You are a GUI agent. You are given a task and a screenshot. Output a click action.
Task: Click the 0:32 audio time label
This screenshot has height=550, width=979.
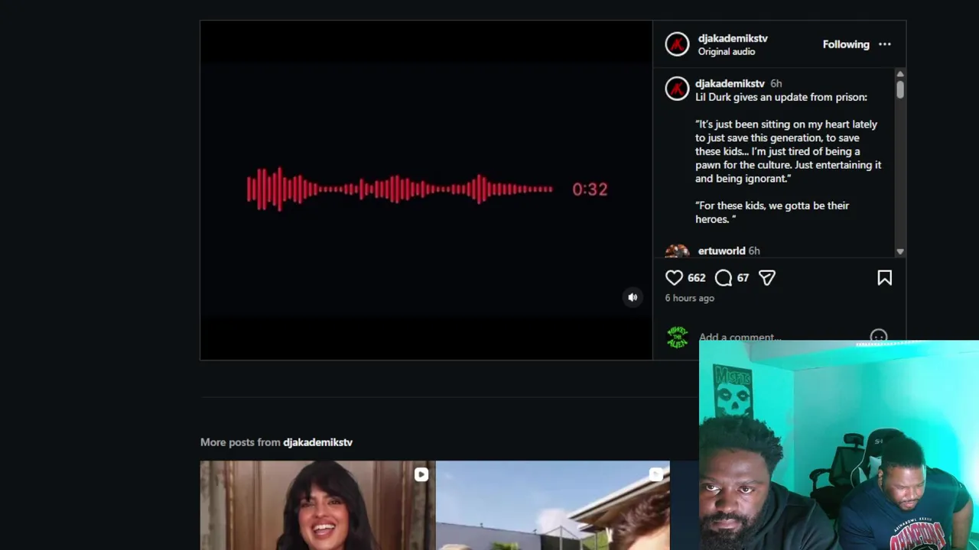(590, 189)
